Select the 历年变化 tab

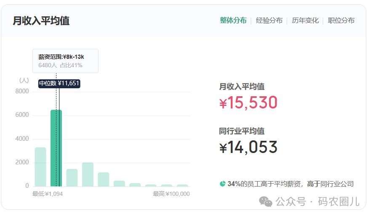coord(305,20)
